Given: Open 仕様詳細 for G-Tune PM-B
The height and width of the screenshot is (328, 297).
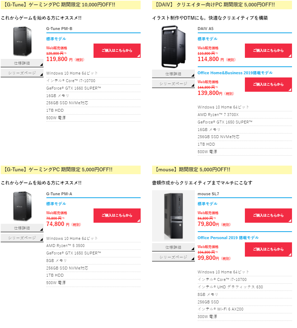Looking at the screenshot, I should tap(22, 63).
